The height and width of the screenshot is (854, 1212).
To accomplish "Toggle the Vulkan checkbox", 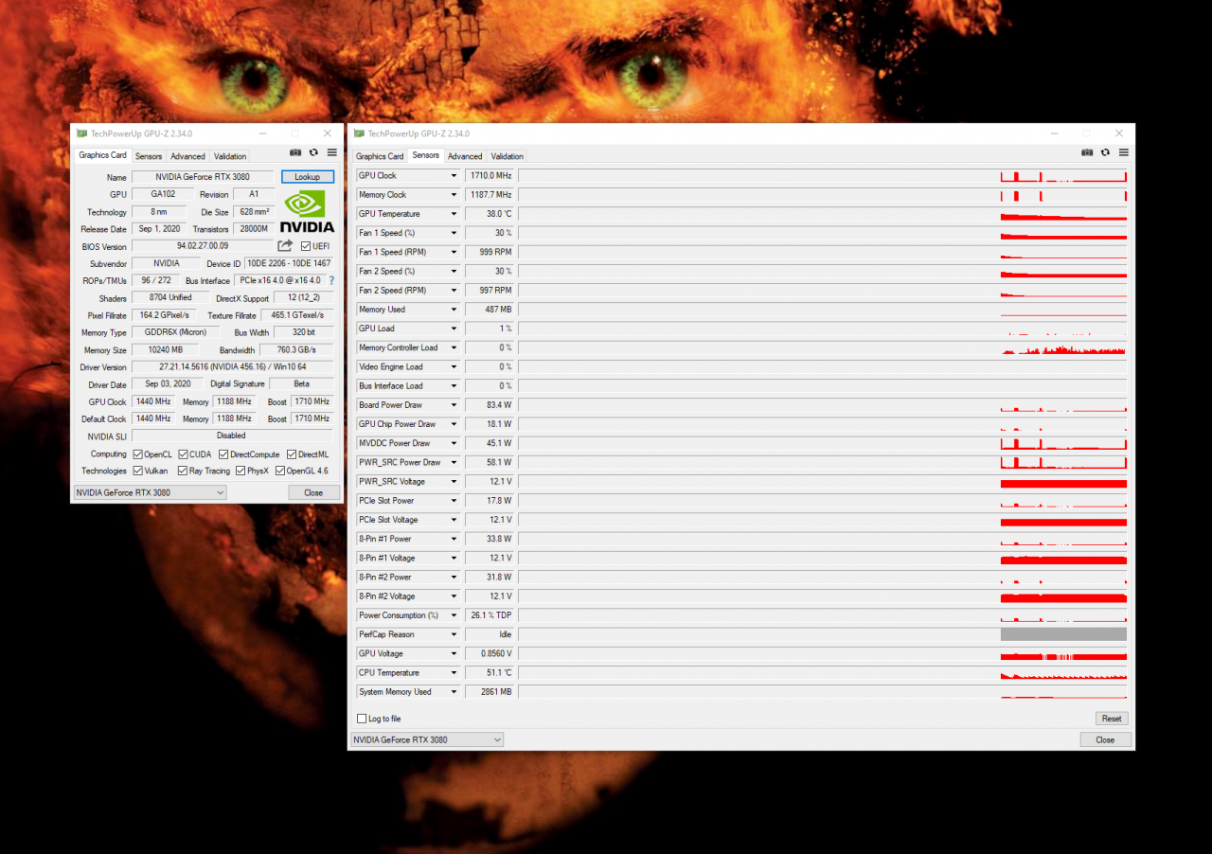I will [138, 471].
